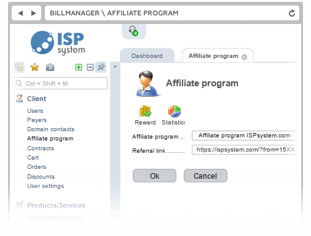The height and width of the screenshot is (236, 311).
Task: Click the Referral link field
Action: tap(245, 150)
